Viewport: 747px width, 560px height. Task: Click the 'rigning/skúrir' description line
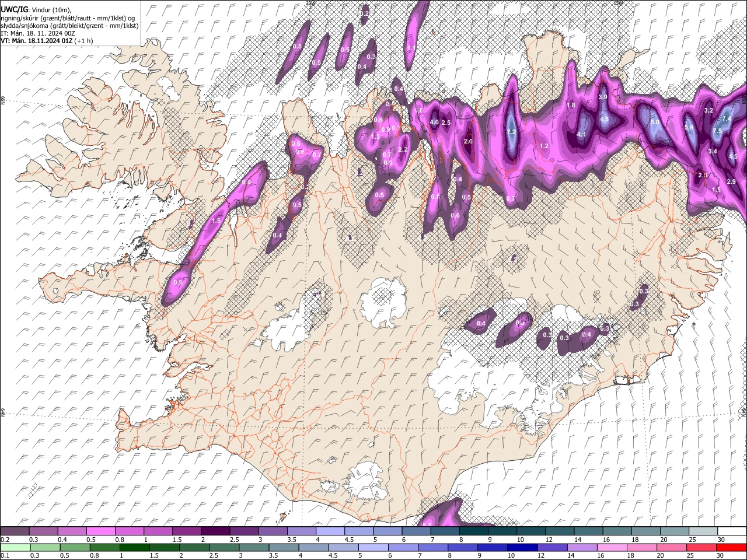pos(69,17)
